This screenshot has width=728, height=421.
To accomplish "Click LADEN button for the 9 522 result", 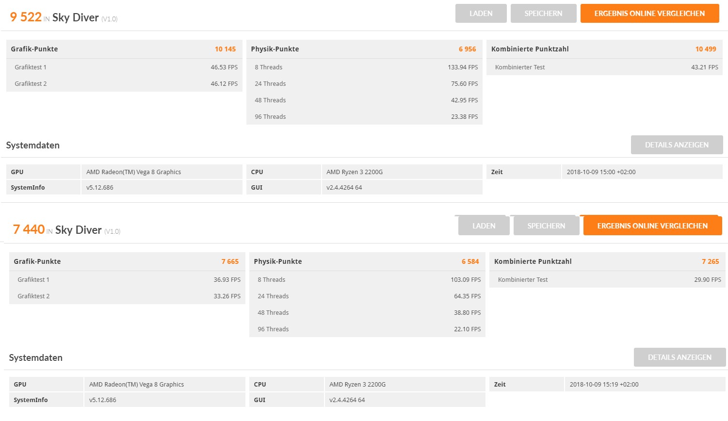I will [481, 14].
